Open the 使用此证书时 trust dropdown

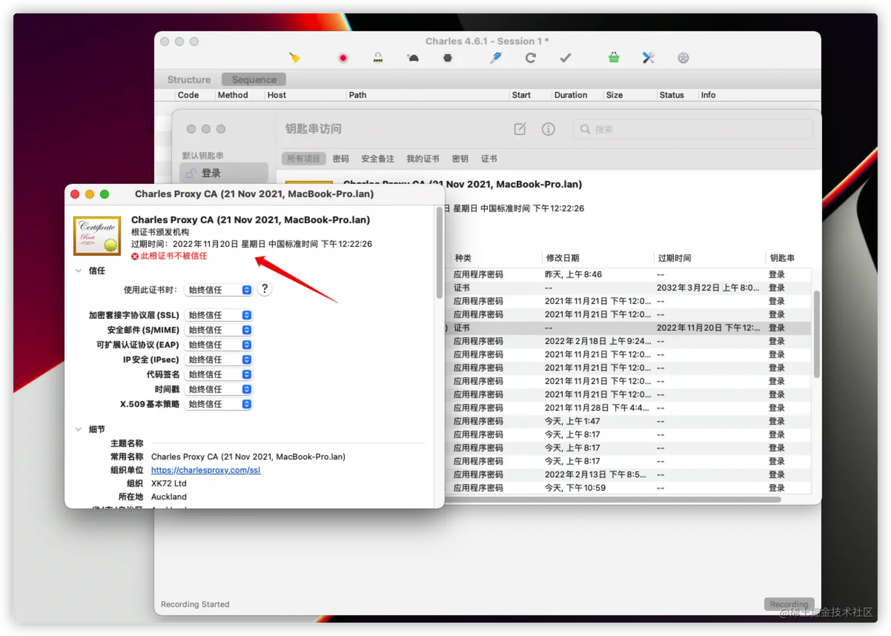pyautogui.click(x=218, y=290)
